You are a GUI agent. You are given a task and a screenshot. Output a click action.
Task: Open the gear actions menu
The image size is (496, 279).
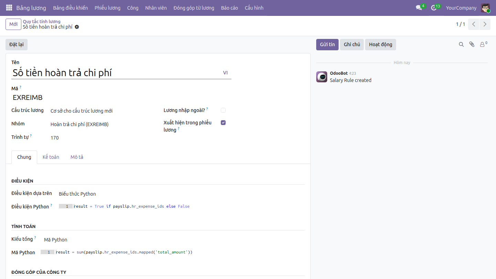77,27
